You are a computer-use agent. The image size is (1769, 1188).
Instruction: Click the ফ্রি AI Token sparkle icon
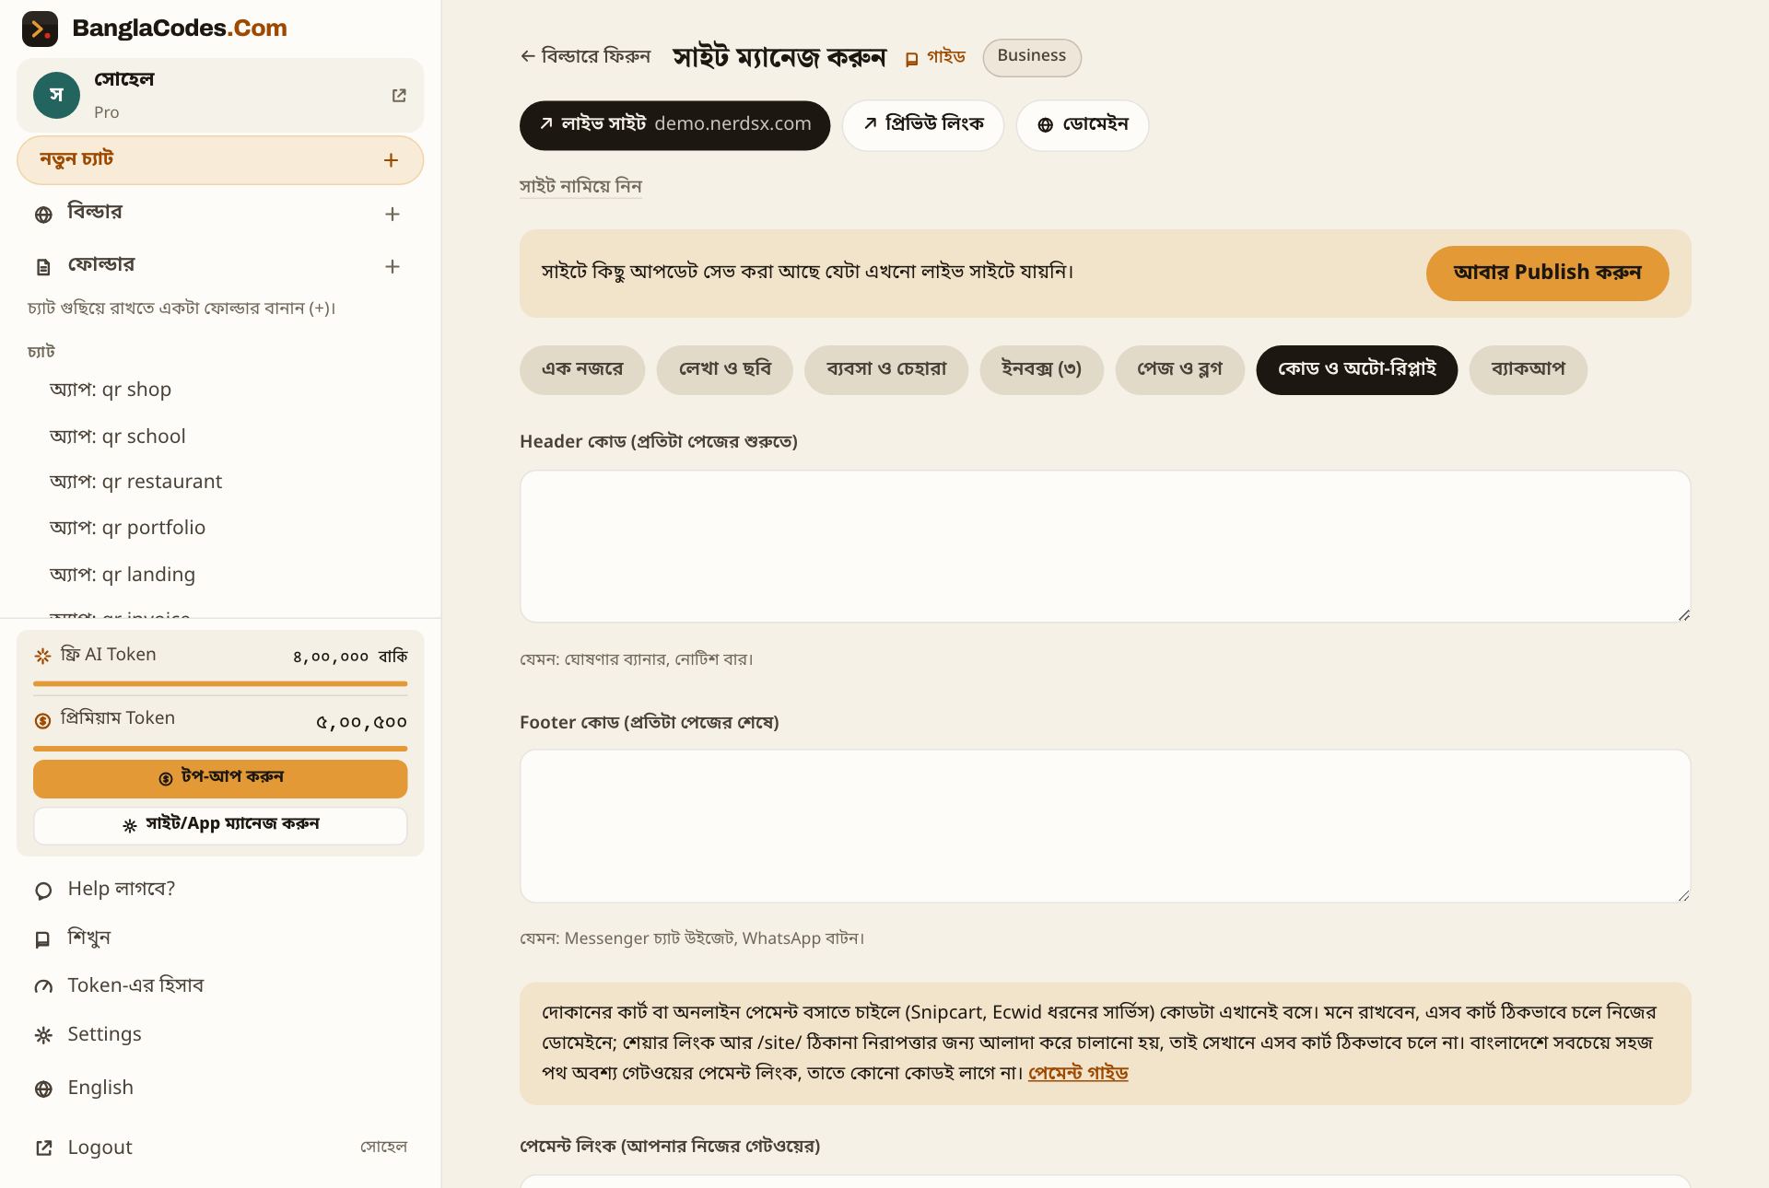(42, 656)
